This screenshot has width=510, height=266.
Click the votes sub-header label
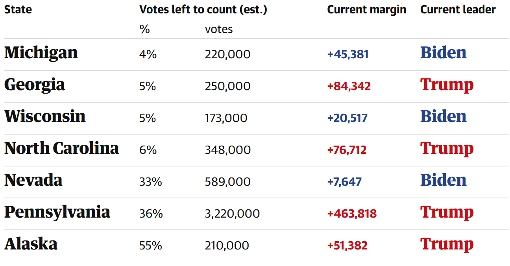click(219, 30)
